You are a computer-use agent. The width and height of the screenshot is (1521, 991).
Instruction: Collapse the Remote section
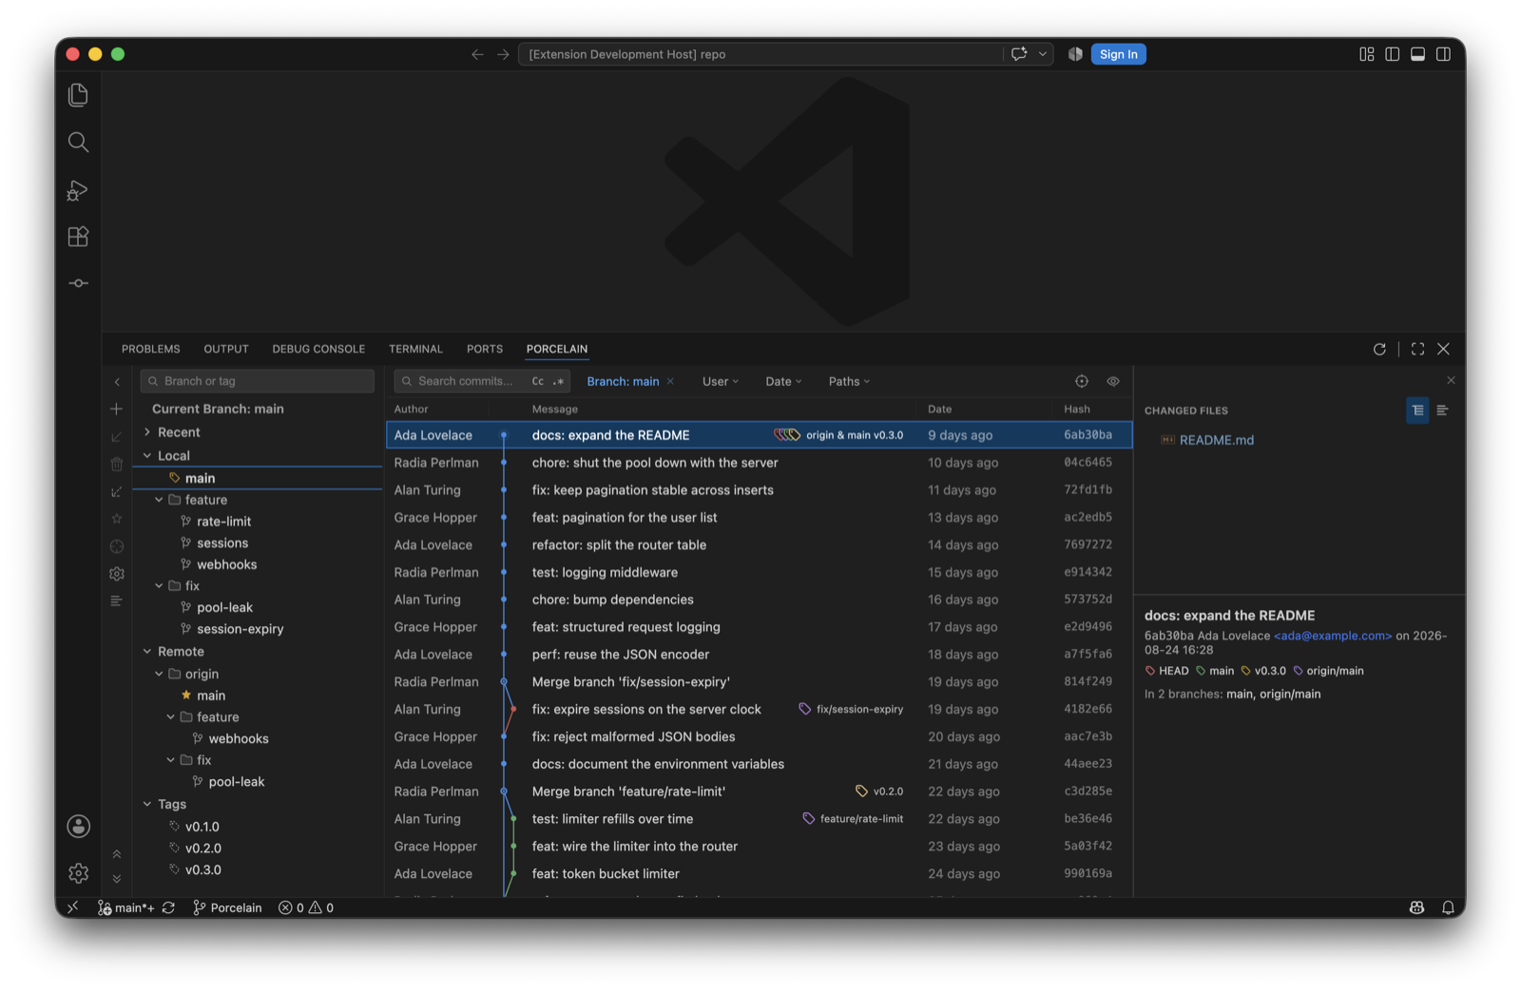pyautogui.click(x=147, y=652)
